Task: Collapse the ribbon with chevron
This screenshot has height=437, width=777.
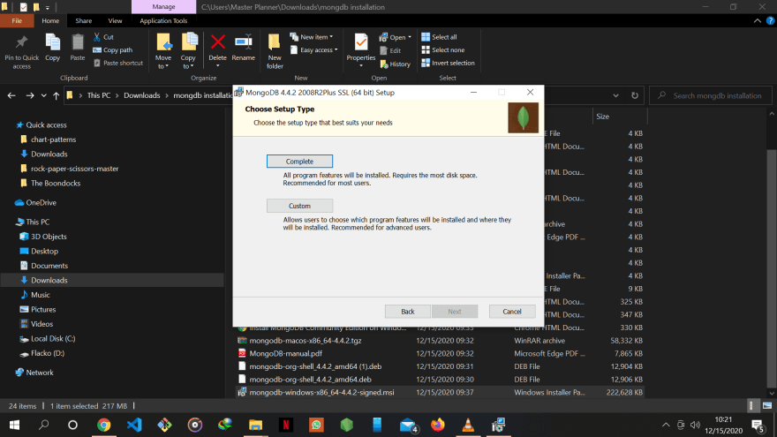Action: pyautogui.click(x=758, y=21)
